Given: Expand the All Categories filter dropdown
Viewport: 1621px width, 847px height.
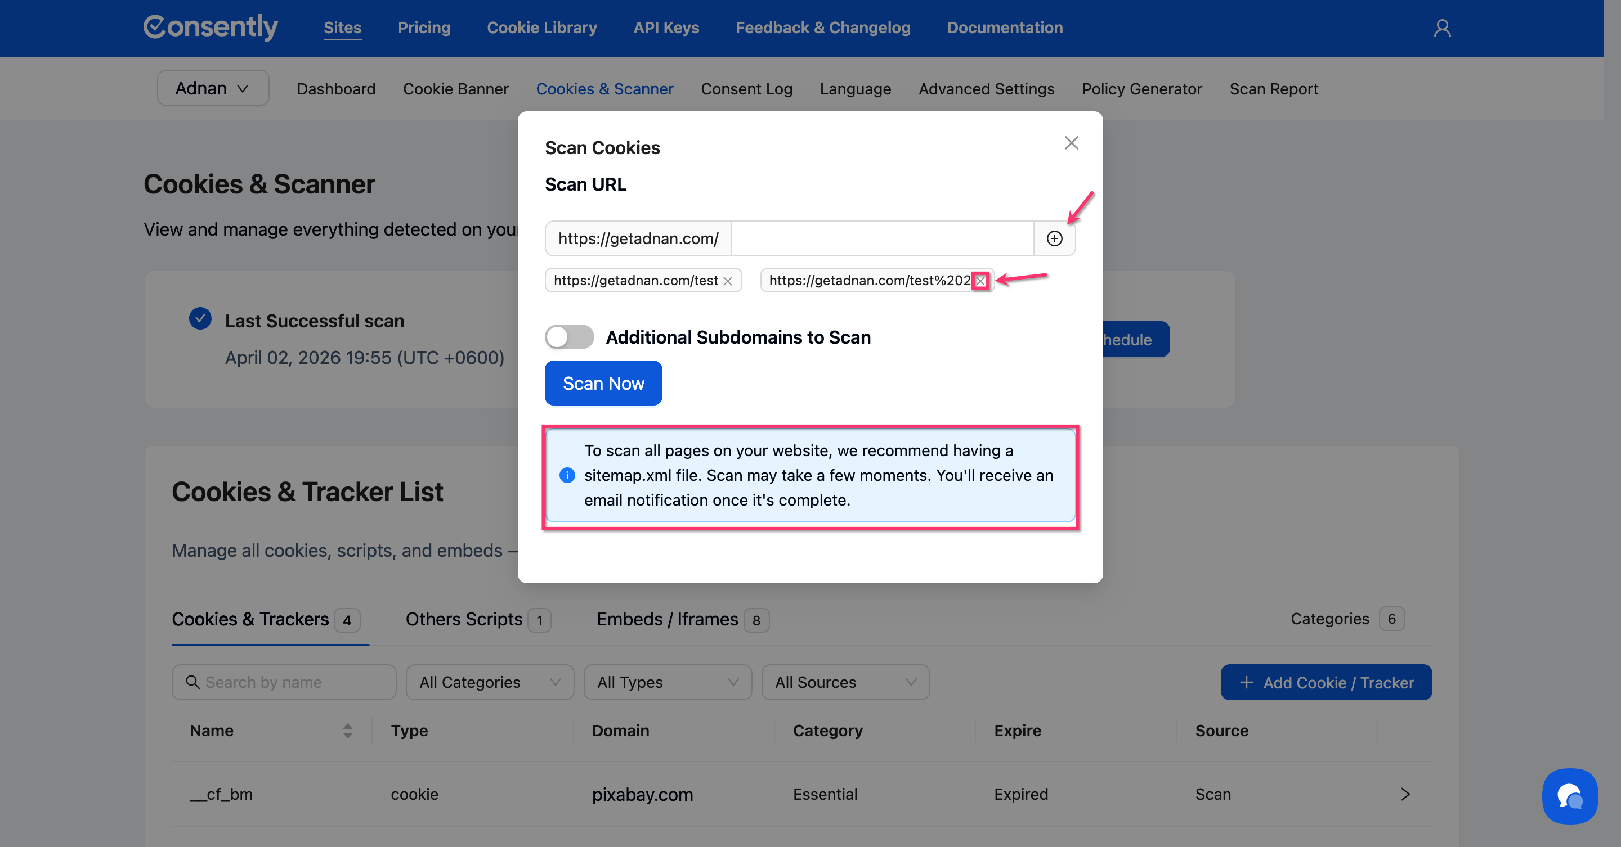Looking at the screenshot, I should (x=490, y=682).
